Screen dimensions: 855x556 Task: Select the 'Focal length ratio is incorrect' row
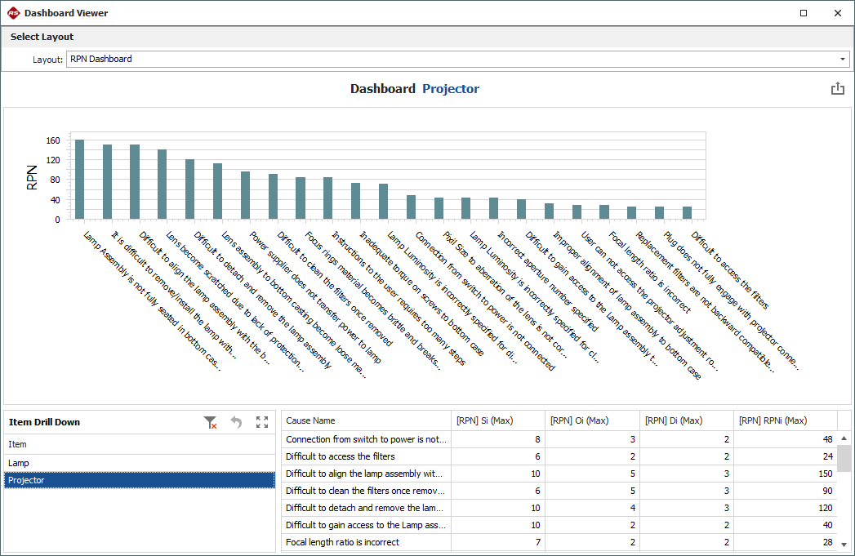(x=366, y=542)
